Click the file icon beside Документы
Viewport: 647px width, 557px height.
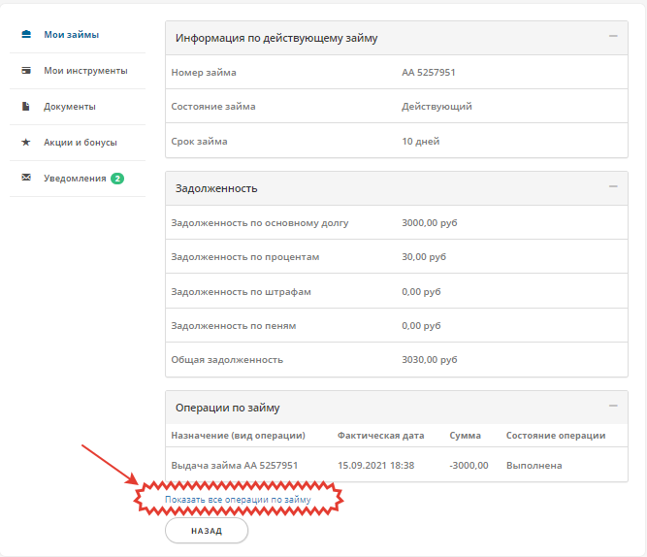click(x=26, y=107)
